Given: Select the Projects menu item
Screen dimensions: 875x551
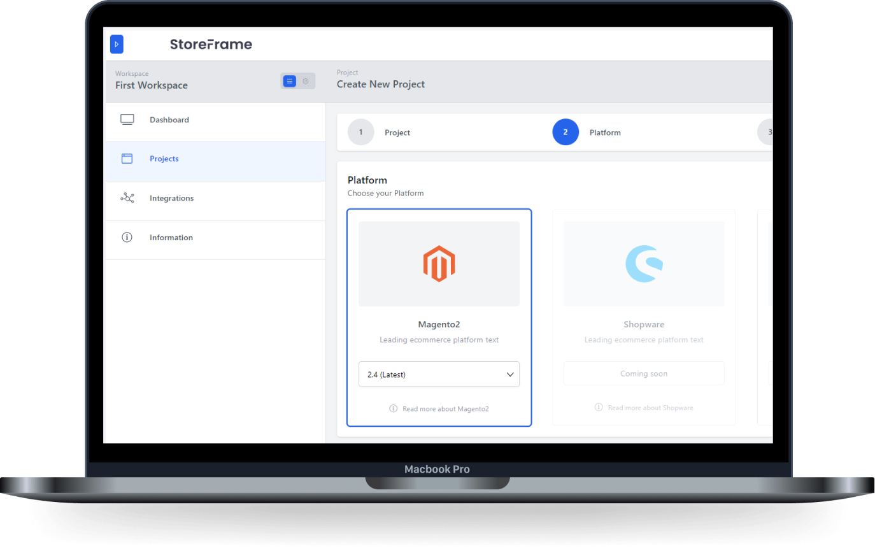Looking at the screenshot, I should pos(215,161).
